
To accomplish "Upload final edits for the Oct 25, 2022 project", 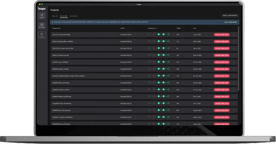I will 222,62.
